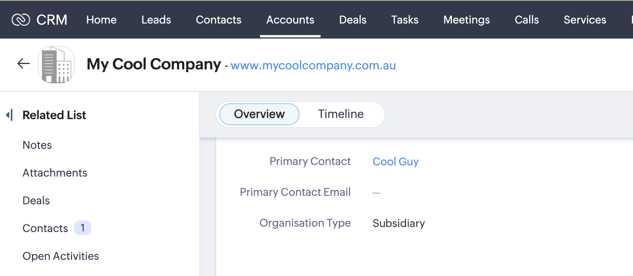Go to the Calls module

(527, 20)
